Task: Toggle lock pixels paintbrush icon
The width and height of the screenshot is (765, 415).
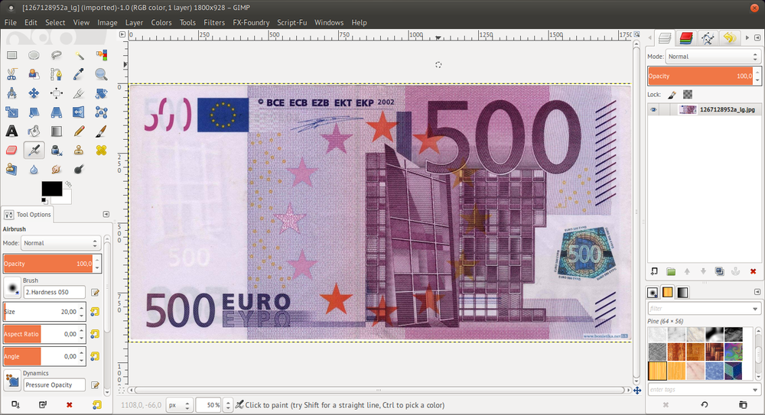Action: click(x=672, y=95)
